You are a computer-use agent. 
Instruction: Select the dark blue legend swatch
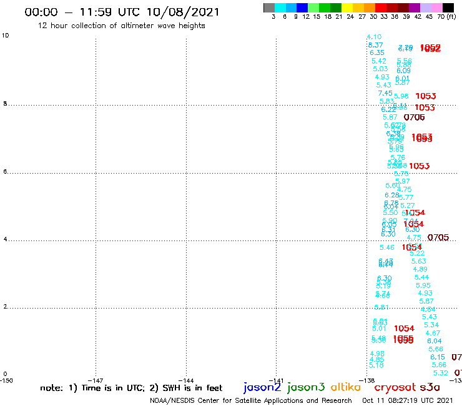point(302,7)
